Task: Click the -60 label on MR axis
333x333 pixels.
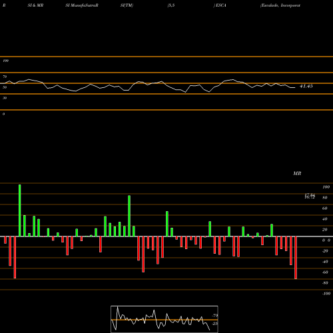Action: pyautogui.click(x=325, y=272)
